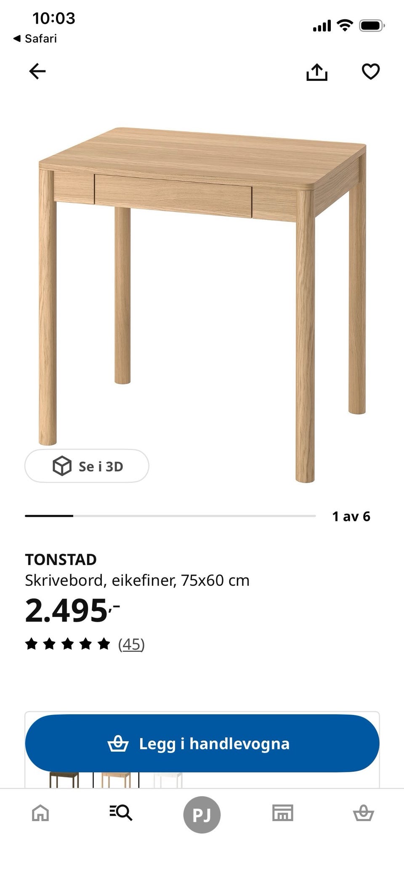The image size is (404, 875).
Task: Select the oak veneer colour variant
Action: 116,780
